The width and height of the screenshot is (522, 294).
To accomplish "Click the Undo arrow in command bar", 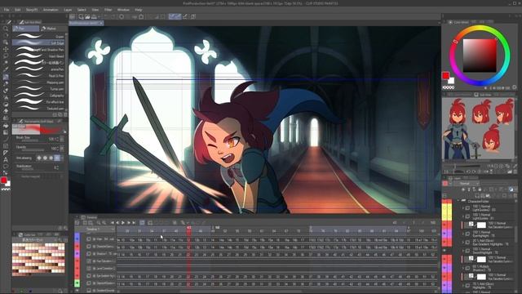I will pyautogui.click(x=106, y=16).
